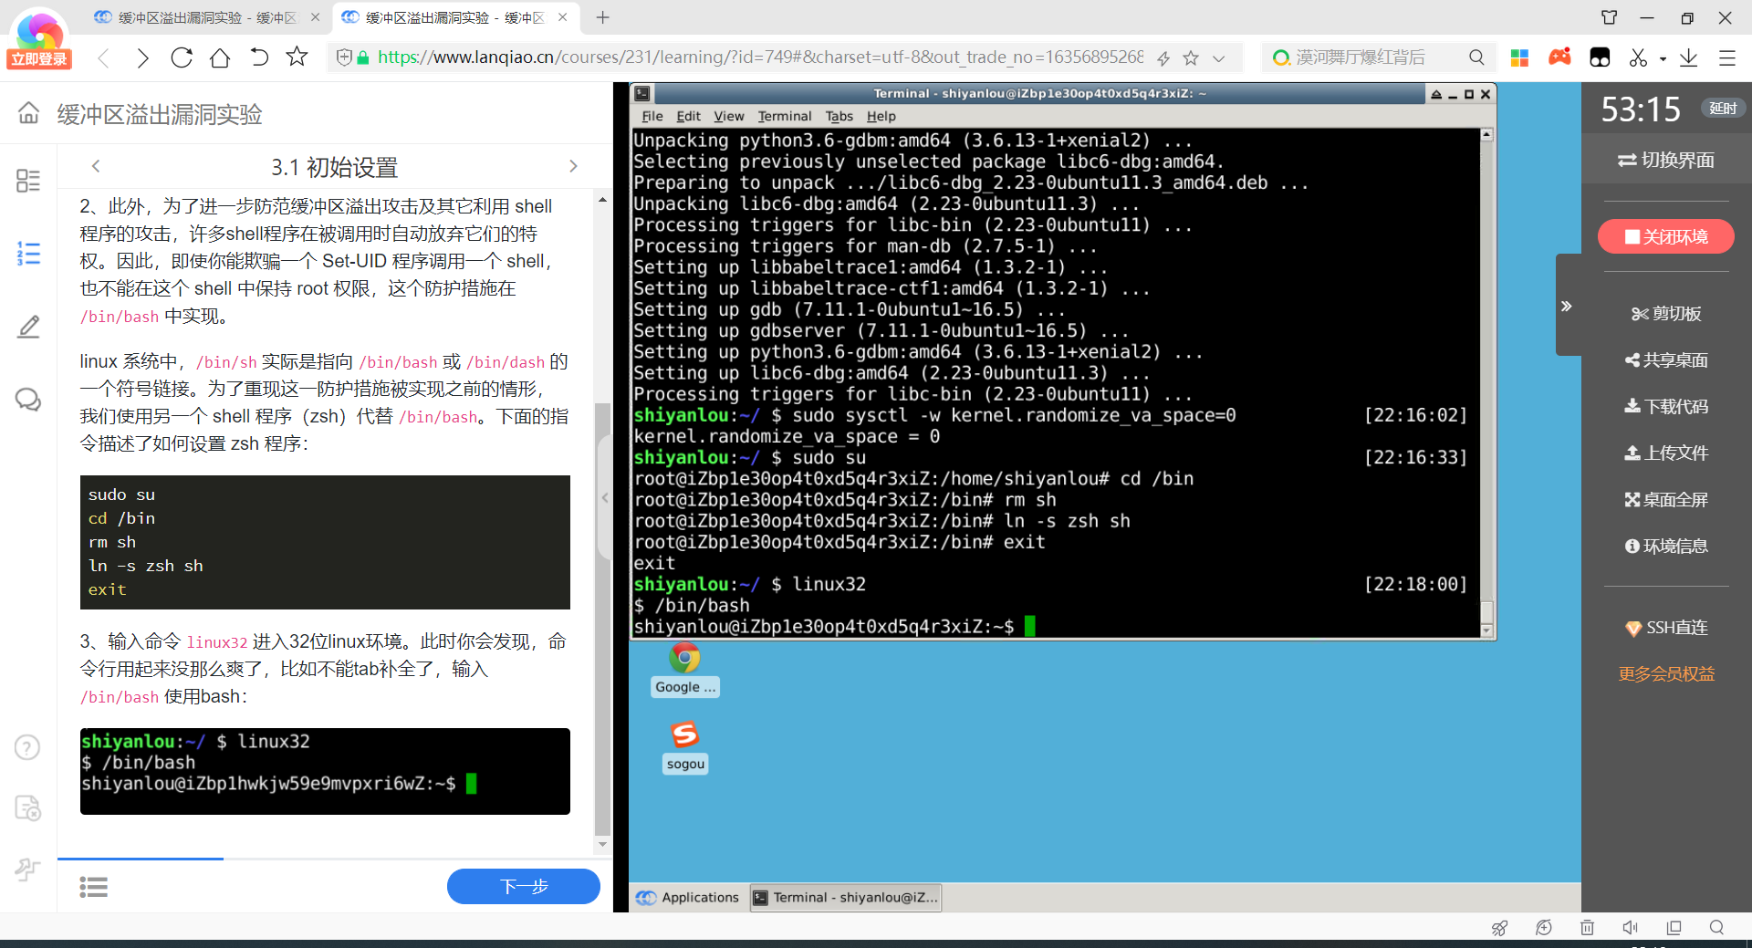Click the help question mark icon

pos(27,747)
